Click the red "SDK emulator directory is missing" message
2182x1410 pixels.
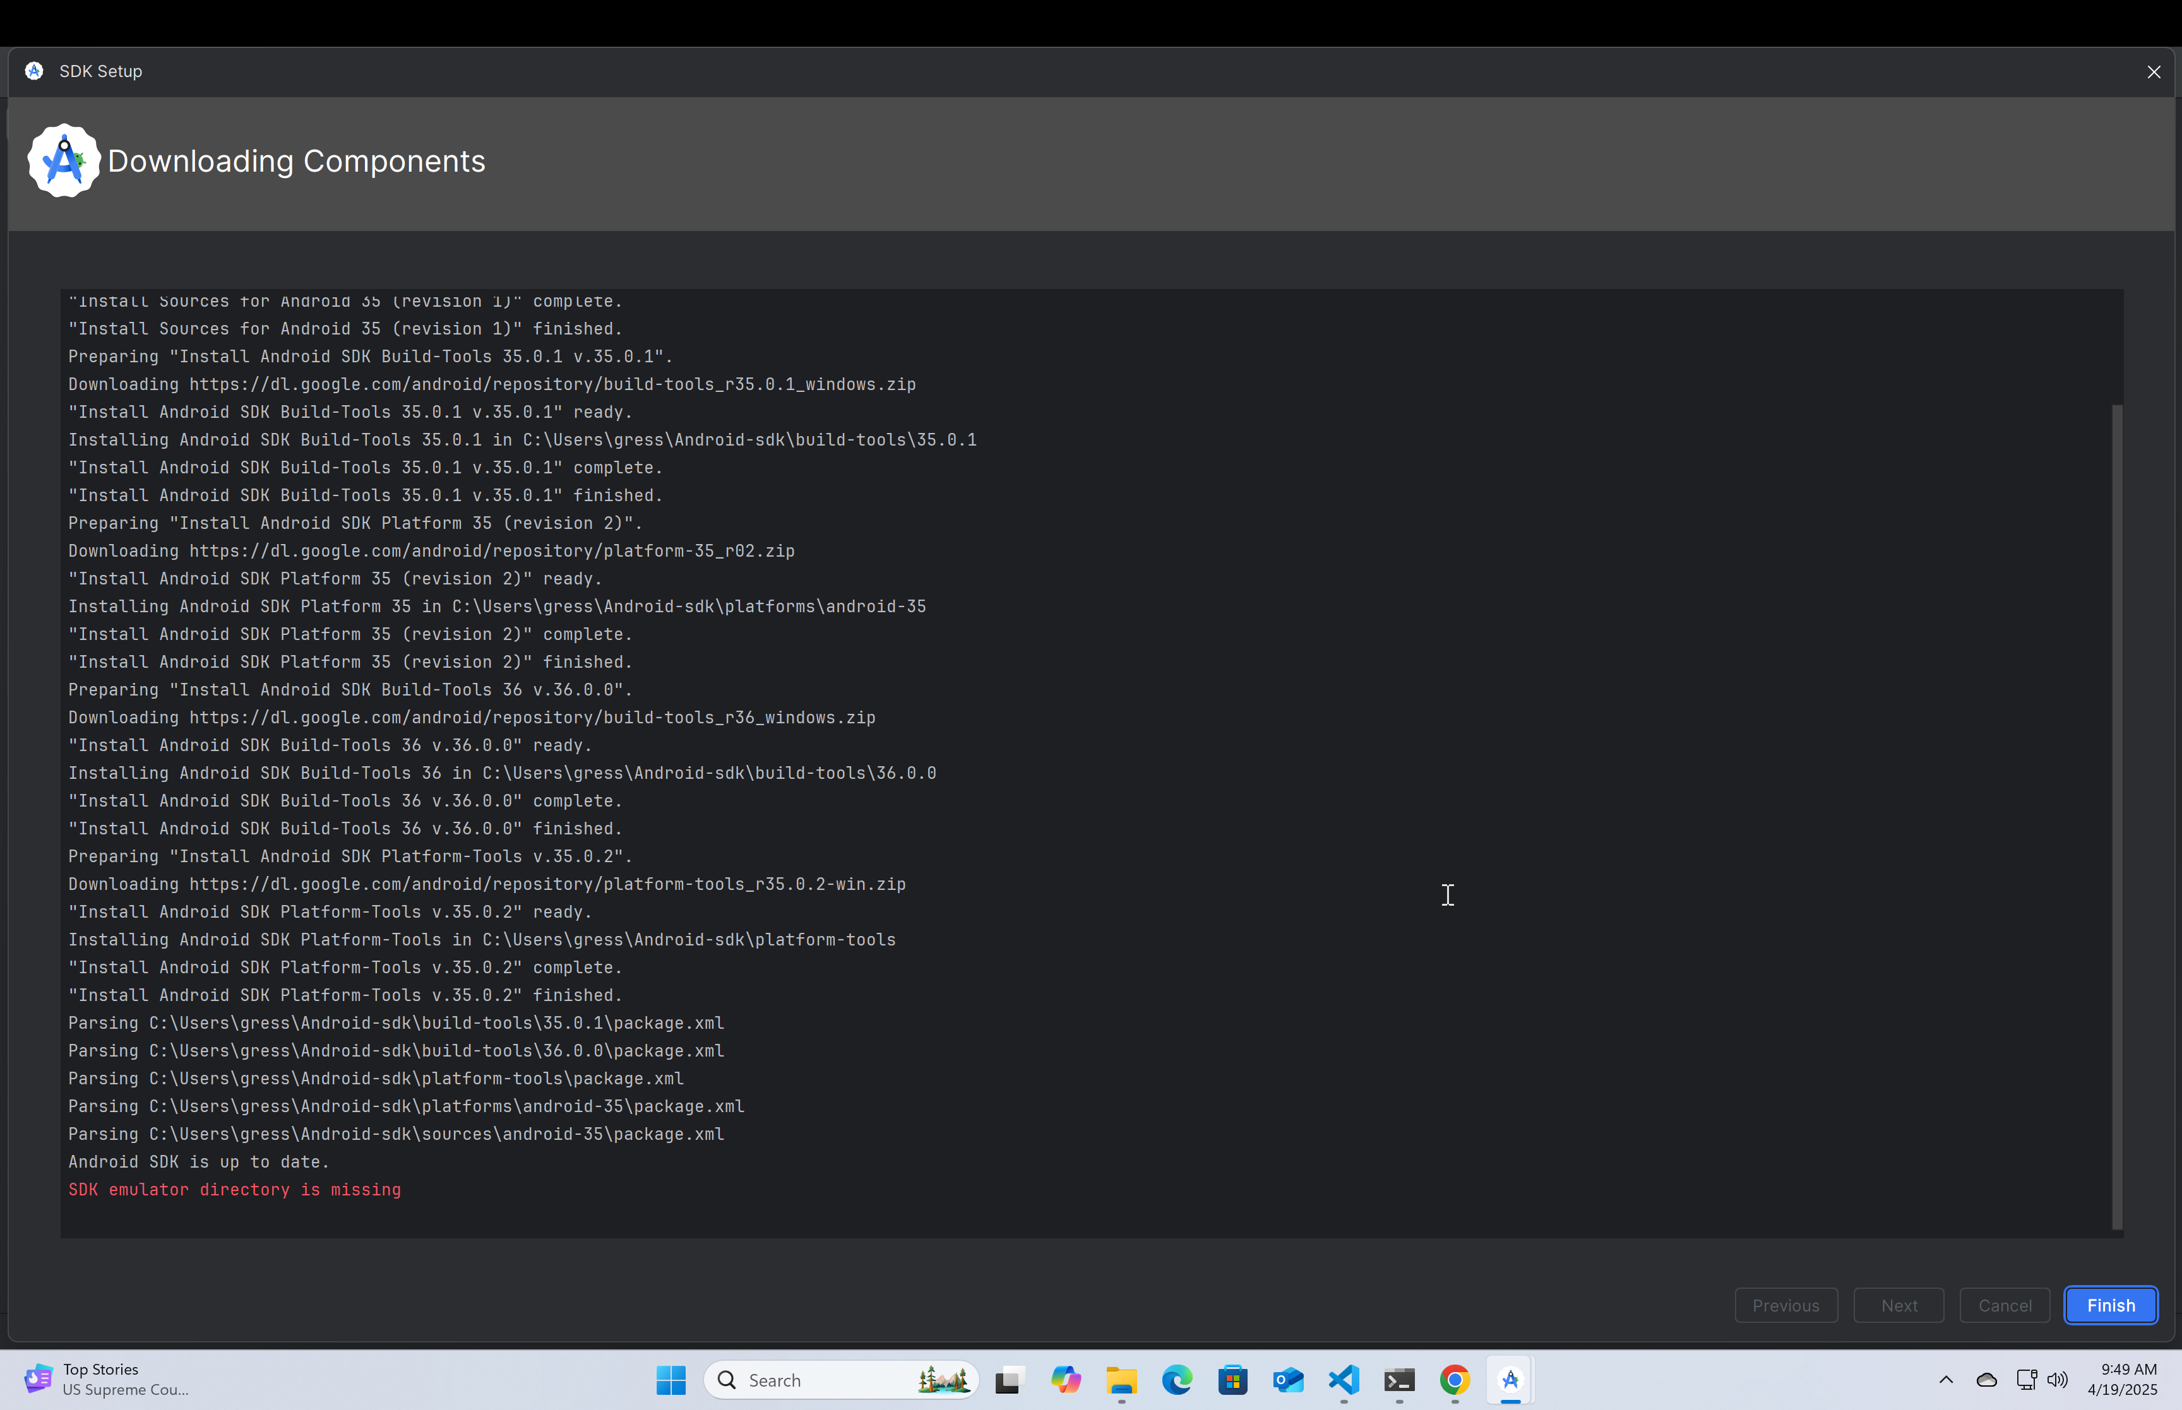click(x=234, y=1189)
